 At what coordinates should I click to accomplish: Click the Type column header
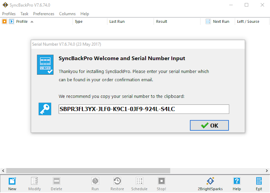(78, 22)
